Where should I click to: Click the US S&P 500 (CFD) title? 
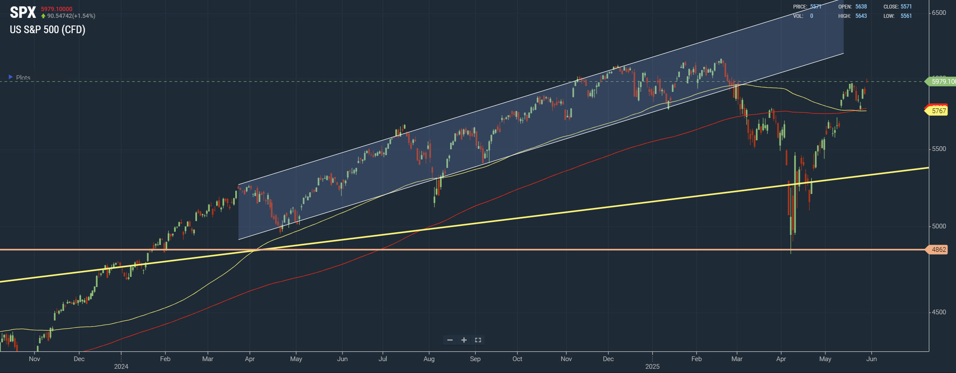pyautogui.click(x=48, y=30)
